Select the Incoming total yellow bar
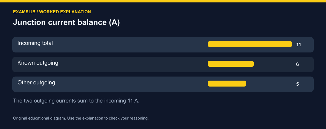 coord(250,44)
